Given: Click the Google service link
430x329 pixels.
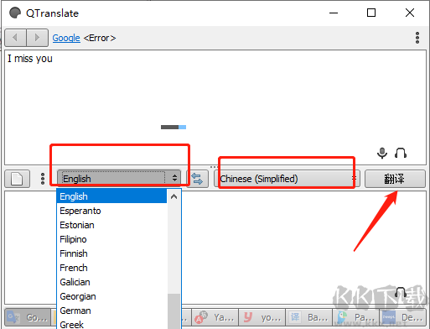Looking at the screenshot, I should (66, 38).
